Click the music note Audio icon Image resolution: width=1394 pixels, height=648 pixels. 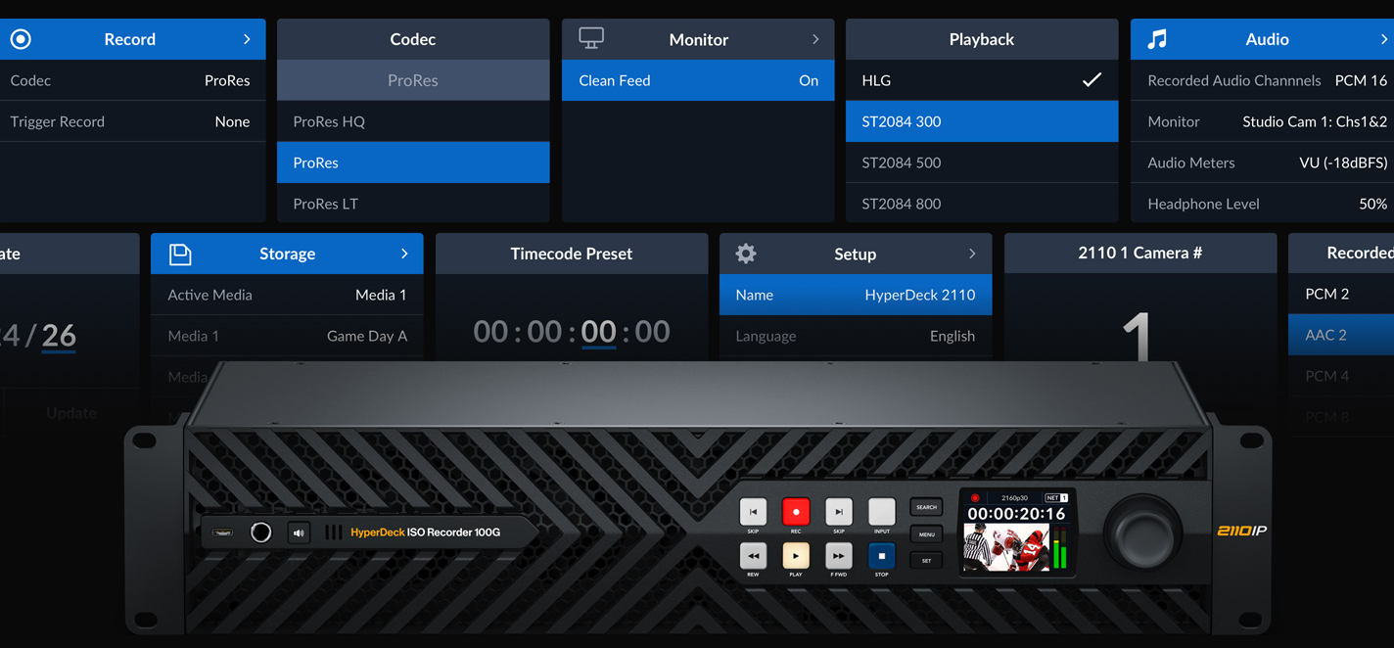1157,39
